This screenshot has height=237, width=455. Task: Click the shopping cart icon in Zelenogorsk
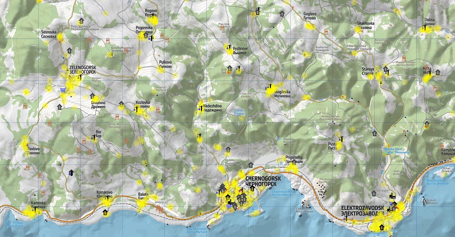(x=63, y=90)
